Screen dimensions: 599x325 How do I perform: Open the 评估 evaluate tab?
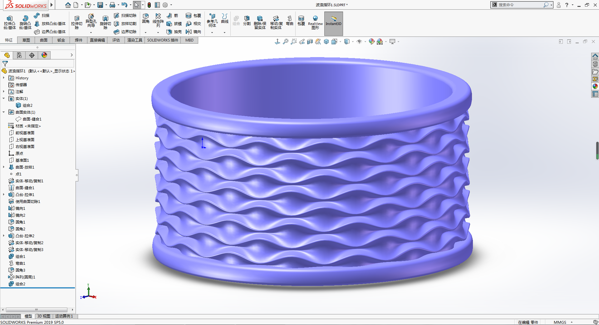click(x=116, y=40)
